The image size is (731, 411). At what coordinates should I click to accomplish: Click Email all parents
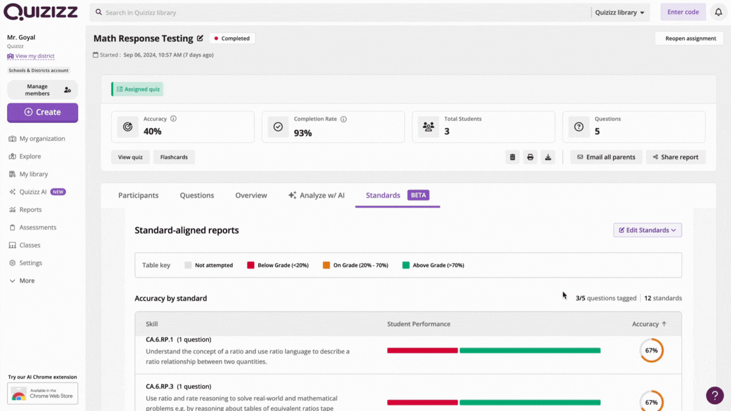(606, 157)
